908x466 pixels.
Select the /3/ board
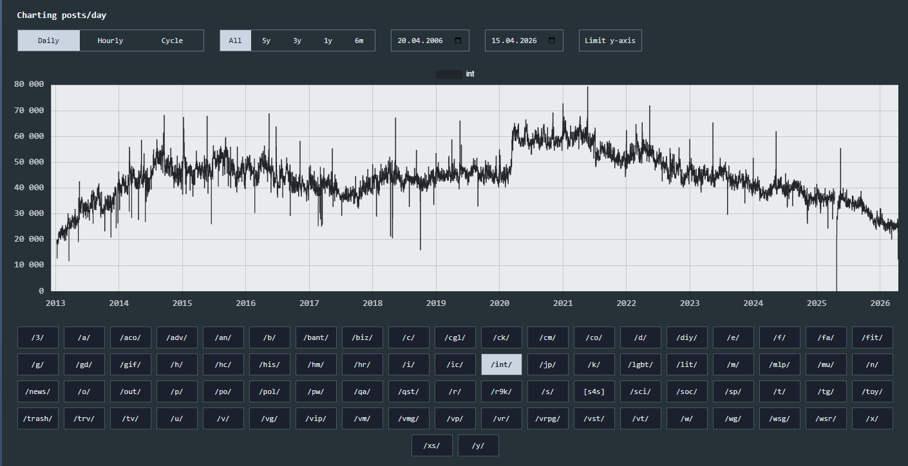click(39, 337)
